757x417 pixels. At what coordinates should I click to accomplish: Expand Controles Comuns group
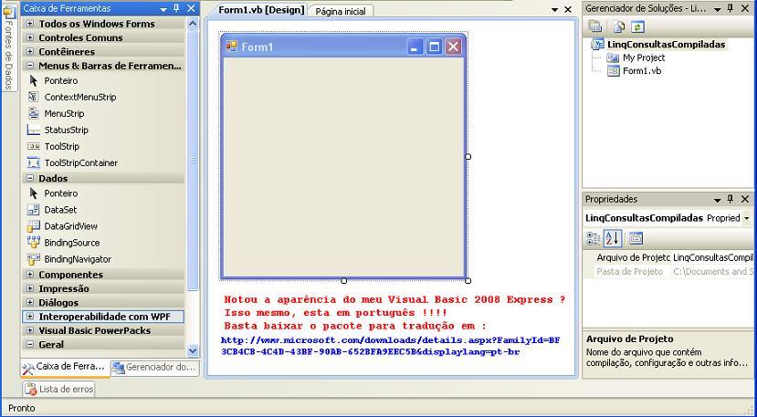[x=30, y=37]
